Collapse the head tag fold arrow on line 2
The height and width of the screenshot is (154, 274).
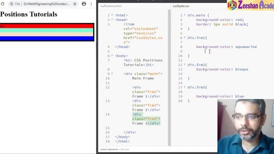click(112, 20)
